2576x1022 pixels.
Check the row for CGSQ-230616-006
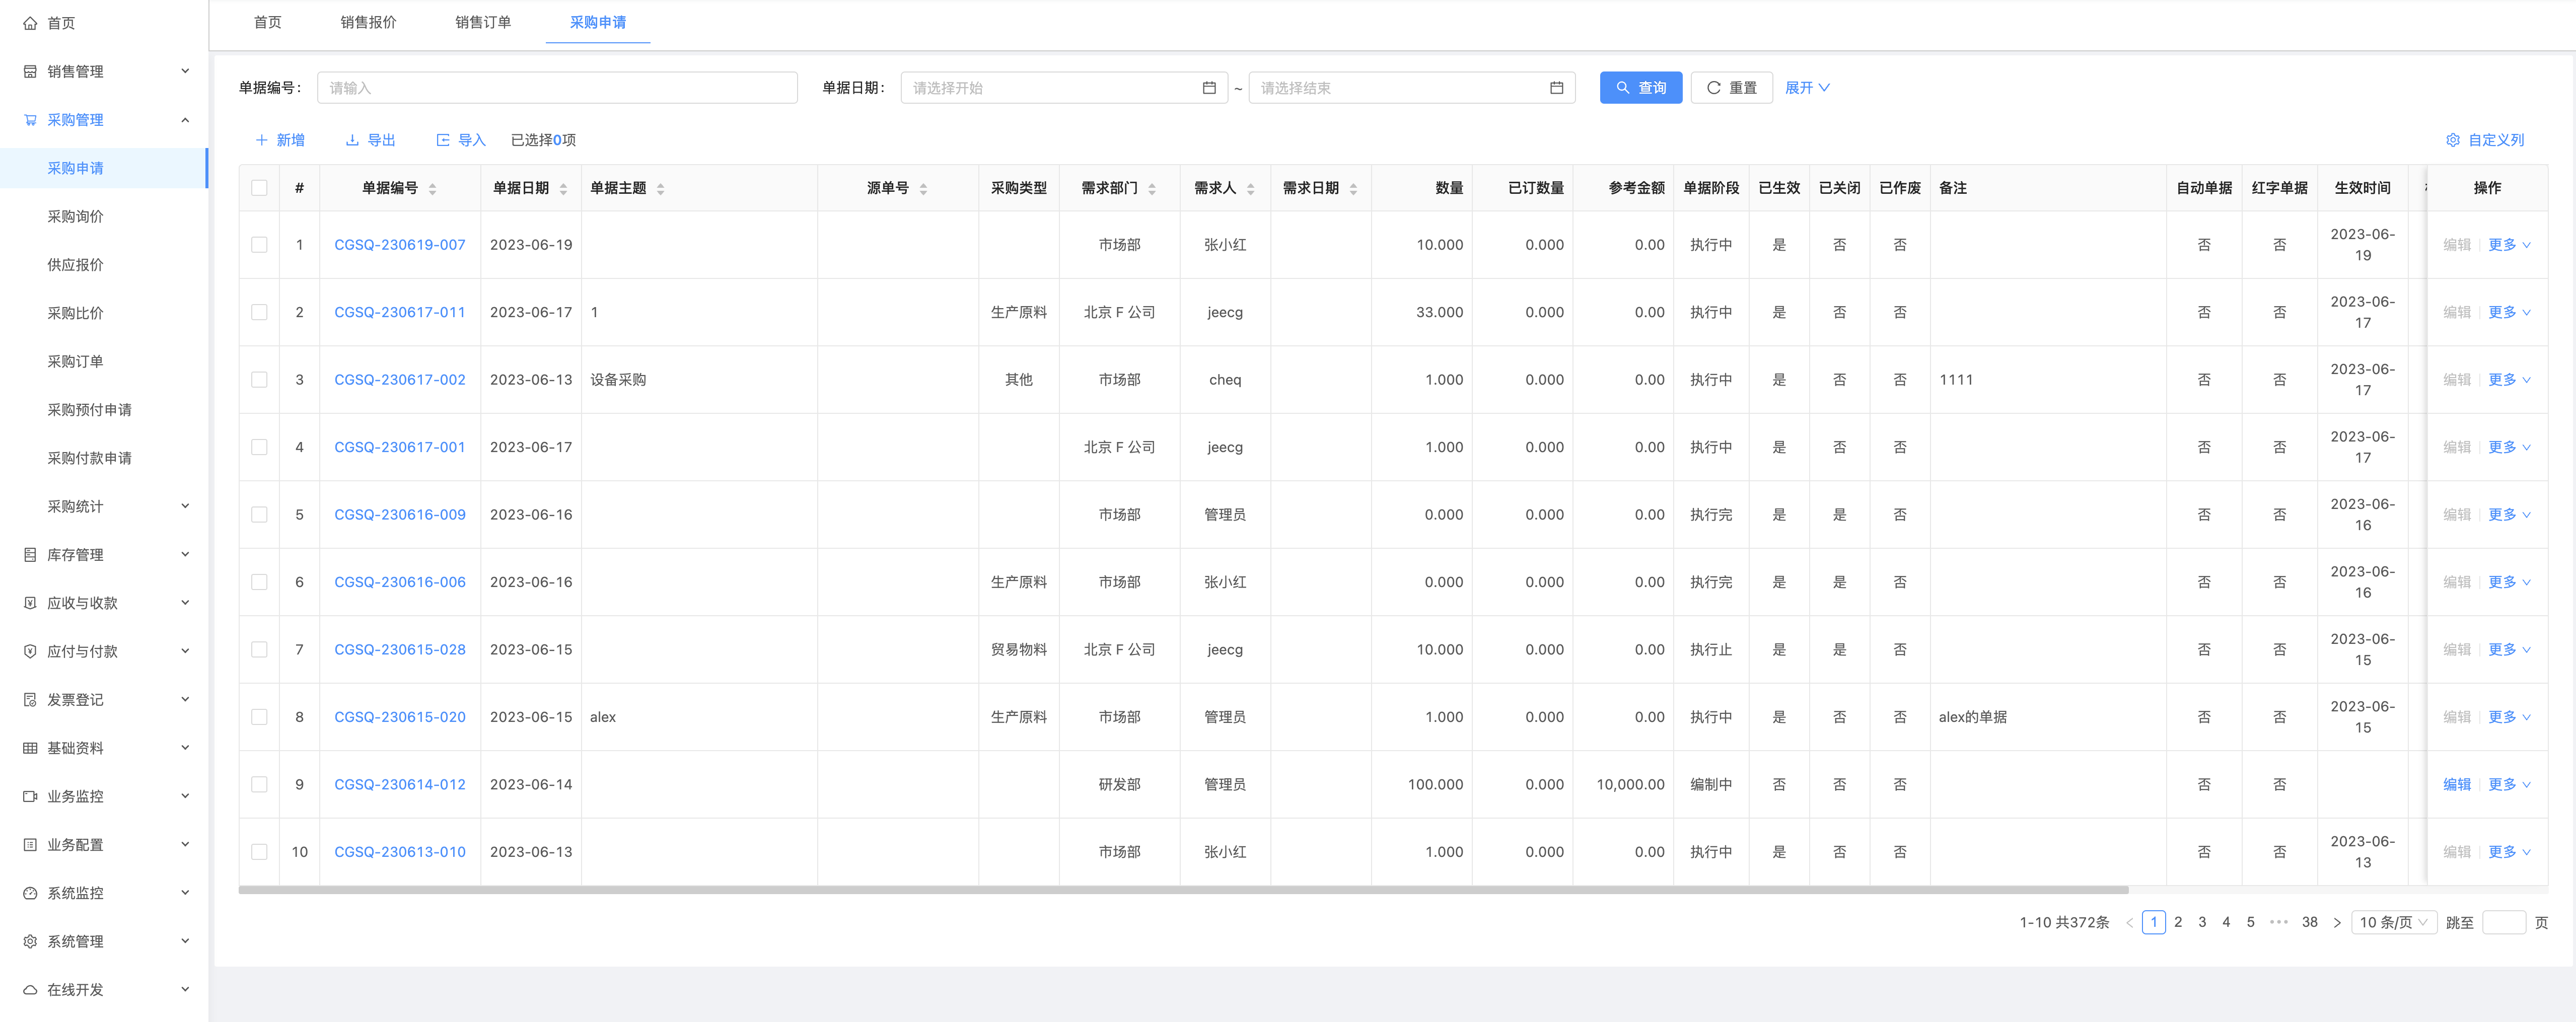(259, 582)
